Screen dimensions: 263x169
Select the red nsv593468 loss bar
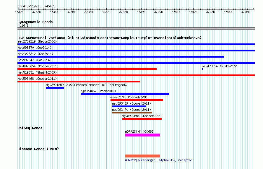coord(79,82)
